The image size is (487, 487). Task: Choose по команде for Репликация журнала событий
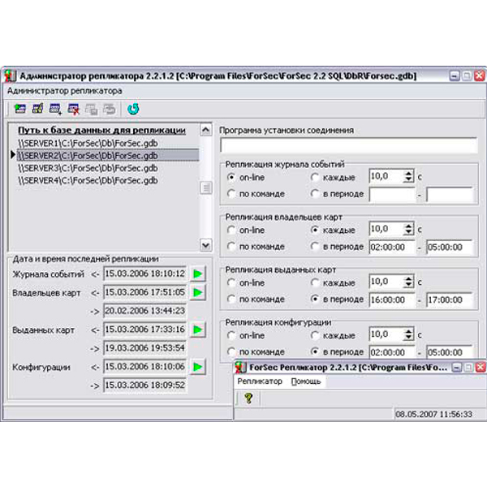pyautogui.click(x=233, y=194)
